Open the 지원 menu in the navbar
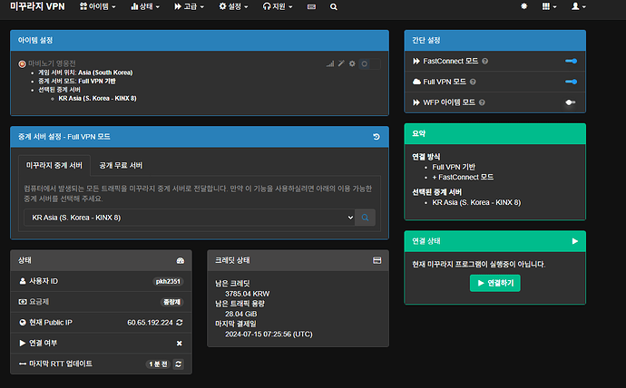 pos(278,6)
